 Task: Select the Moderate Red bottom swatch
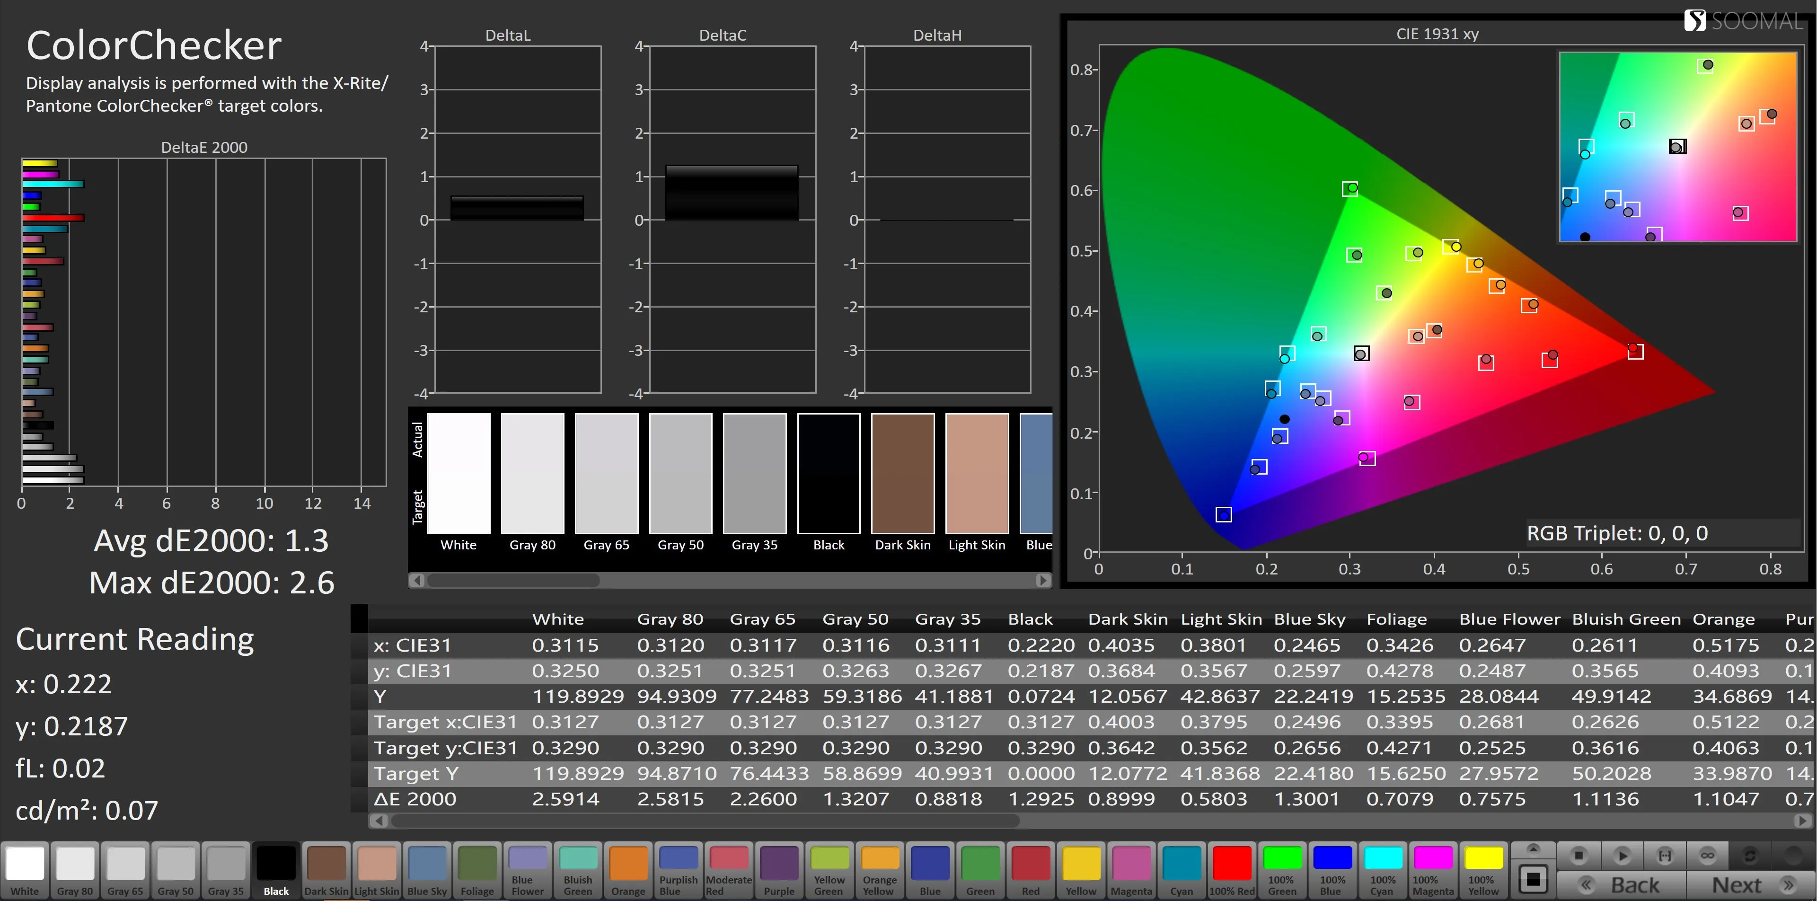pos(729,870)
